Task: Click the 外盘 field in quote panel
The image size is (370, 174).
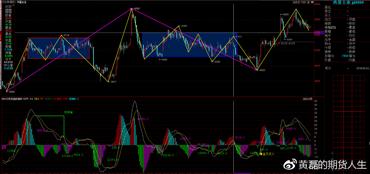Action: coord(328,60)
